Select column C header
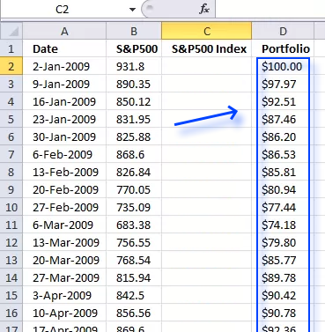 click(207, 31)
